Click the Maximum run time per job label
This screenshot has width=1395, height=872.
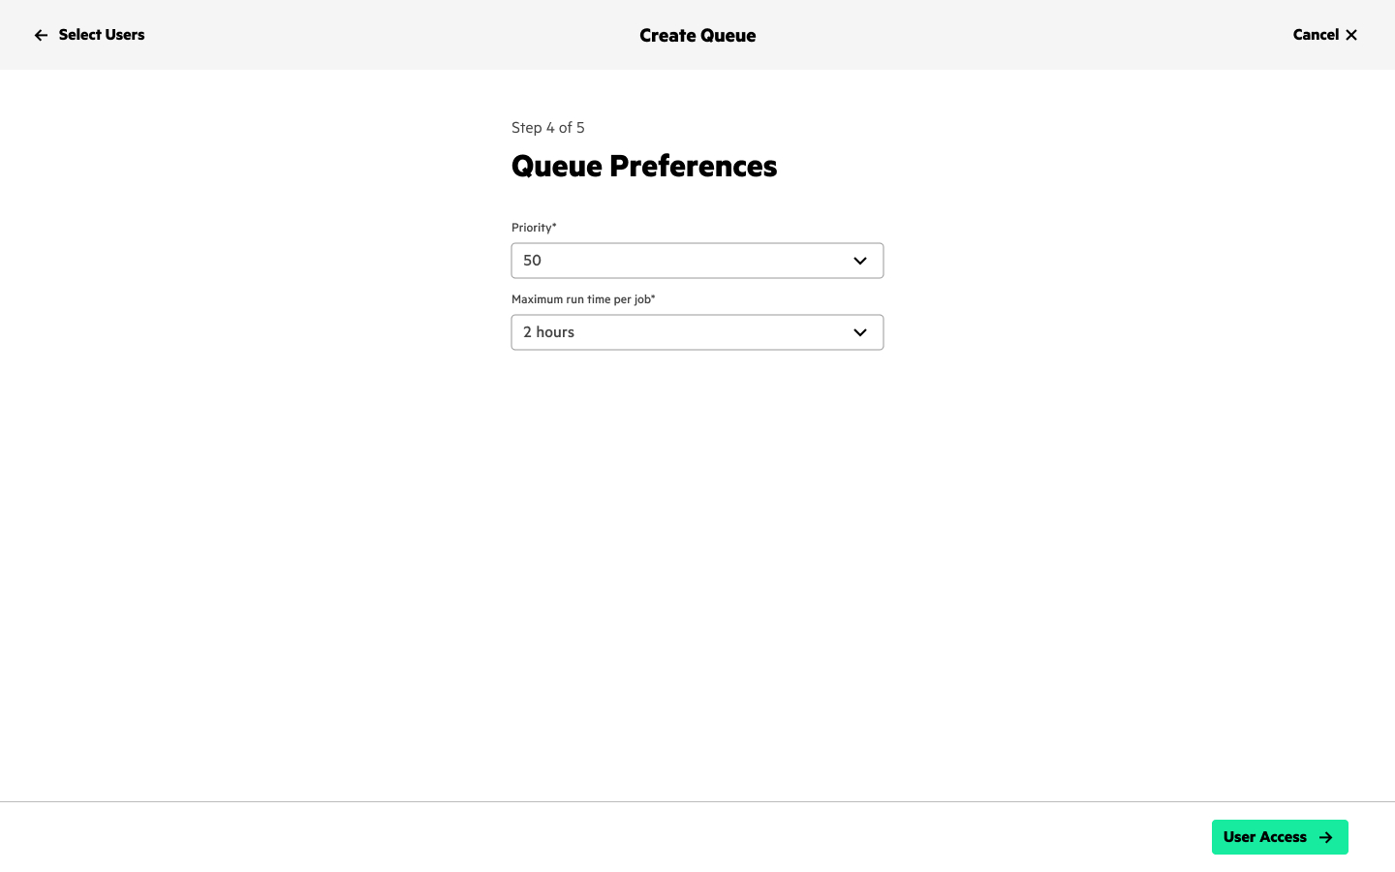coord(583,299)
